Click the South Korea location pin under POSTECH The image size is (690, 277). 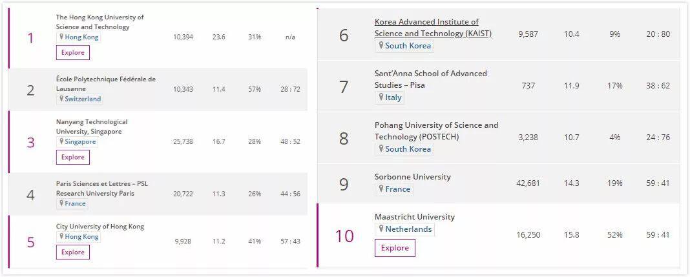tap(381, 149)
